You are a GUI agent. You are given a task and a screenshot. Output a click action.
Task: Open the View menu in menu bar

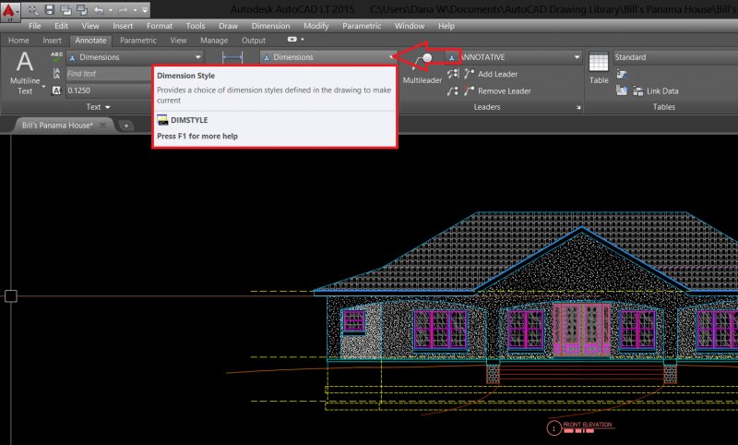(90, 26)
